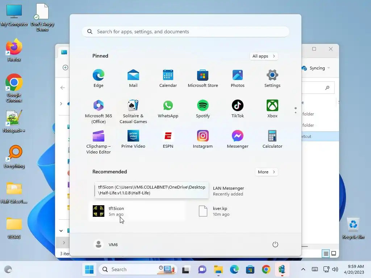Click File Explorer back arrow
The image size is (371, 278).
62,88
